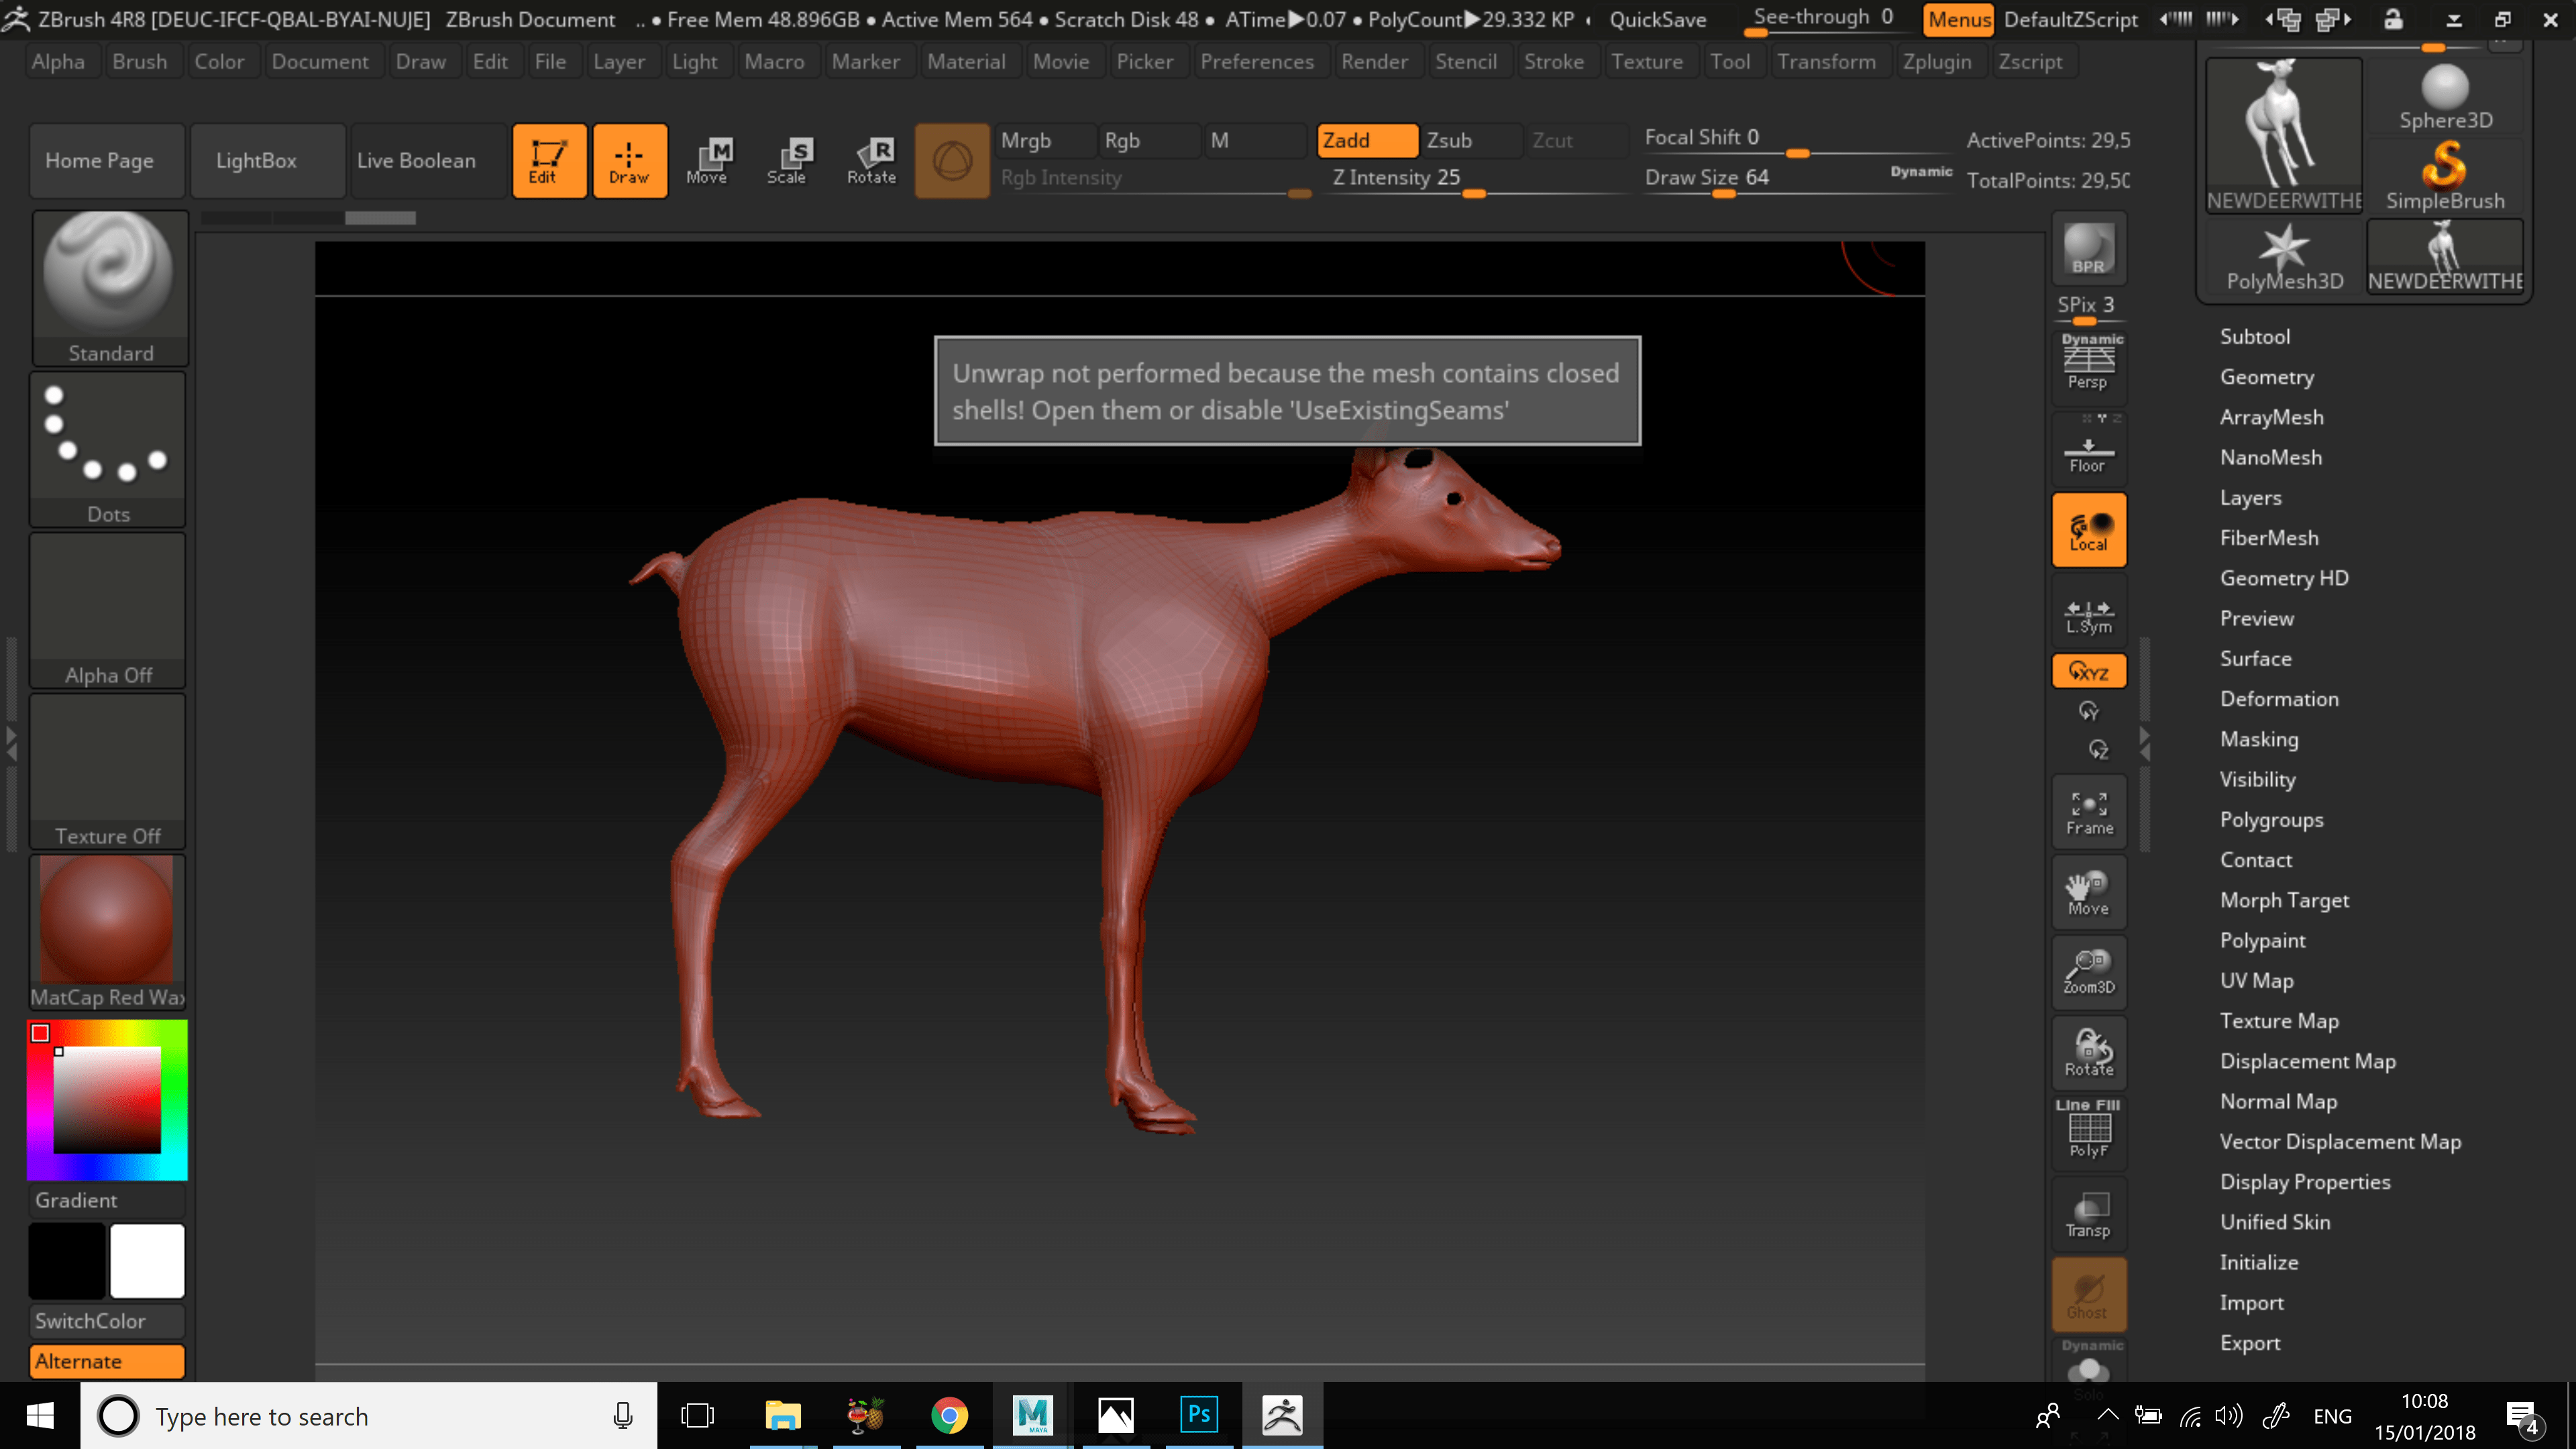The width and height of the screenshot is (2576, 1449).
Task: Select the Scale transform tool
Action: (x=786, y=160)
